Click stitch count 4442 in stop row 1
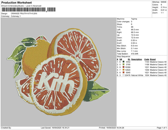Viewport: 168px width, 130px height. coord(128,62)
